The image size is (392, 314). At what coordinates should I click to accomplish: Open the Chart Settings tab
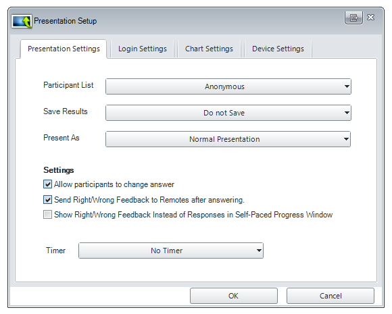[209, 49]
